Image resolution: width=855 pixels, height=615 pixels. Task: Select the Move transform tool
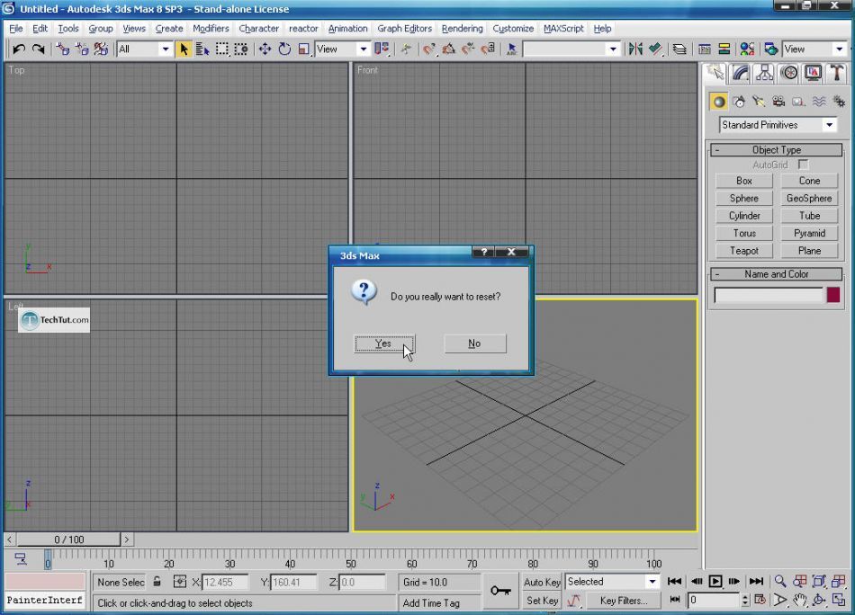(265, 49)
